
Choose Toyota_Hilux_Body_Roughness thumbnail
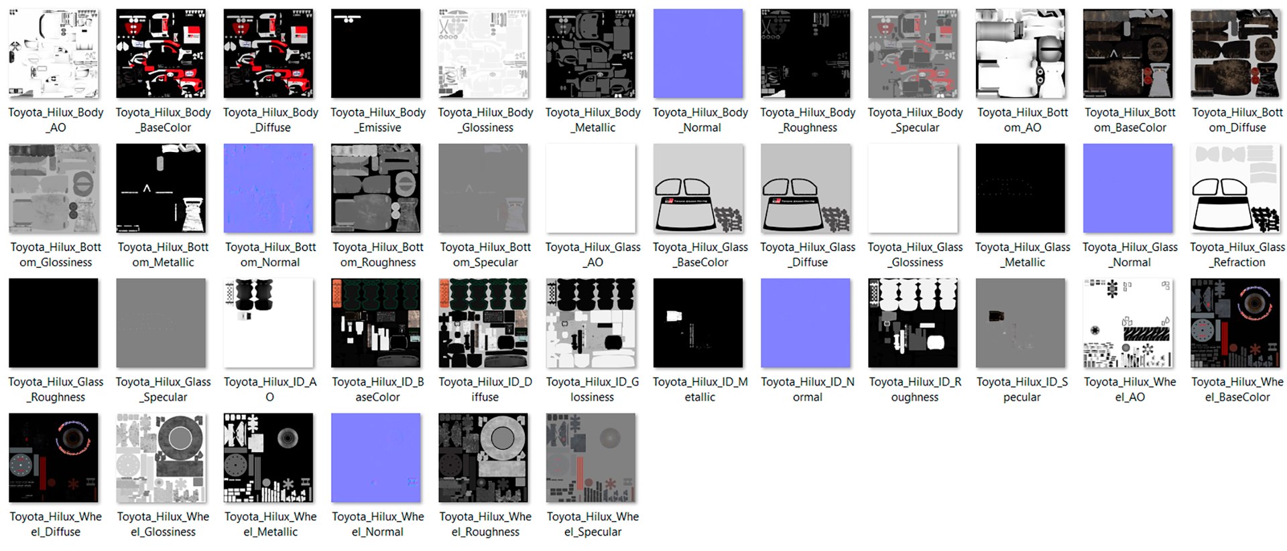click(806, 54)
